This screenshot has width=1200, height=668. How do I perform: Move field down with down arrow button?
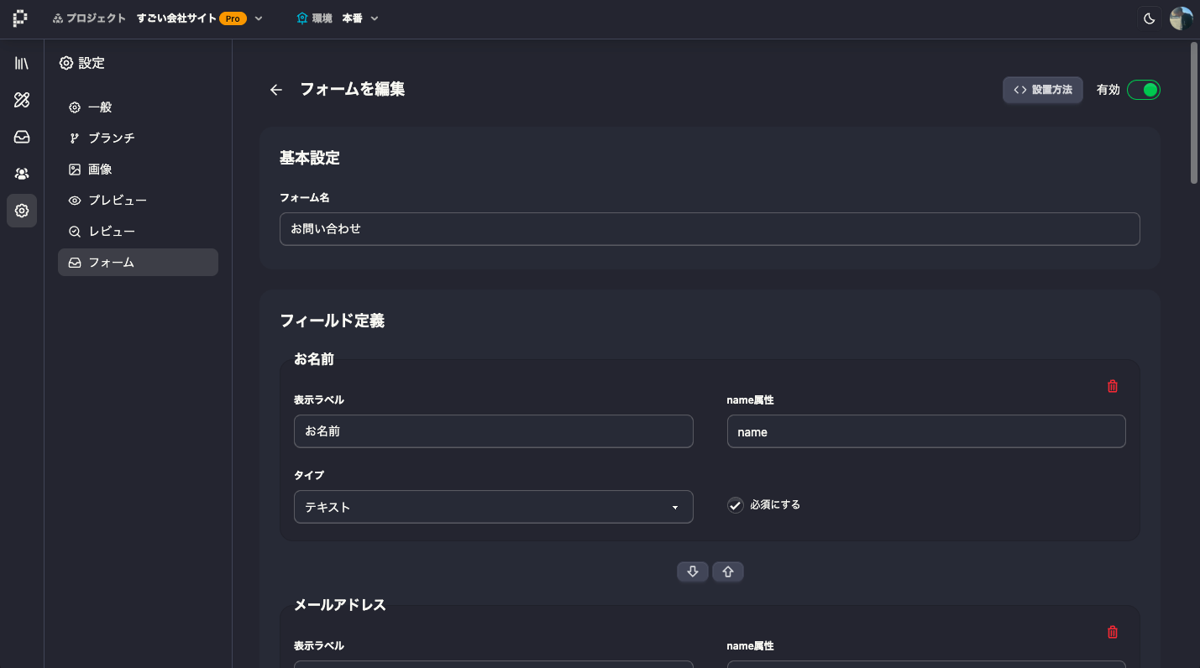(x=693, y=571)
